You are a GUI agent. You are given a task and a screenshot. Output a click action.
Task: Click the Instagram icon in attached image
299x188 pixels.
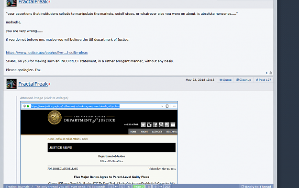click(x=149, y=125)
